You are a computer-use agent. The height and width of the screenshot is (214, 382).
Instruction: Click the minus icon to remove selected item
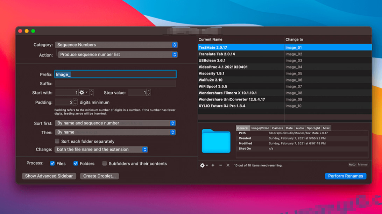coord(220,165)
